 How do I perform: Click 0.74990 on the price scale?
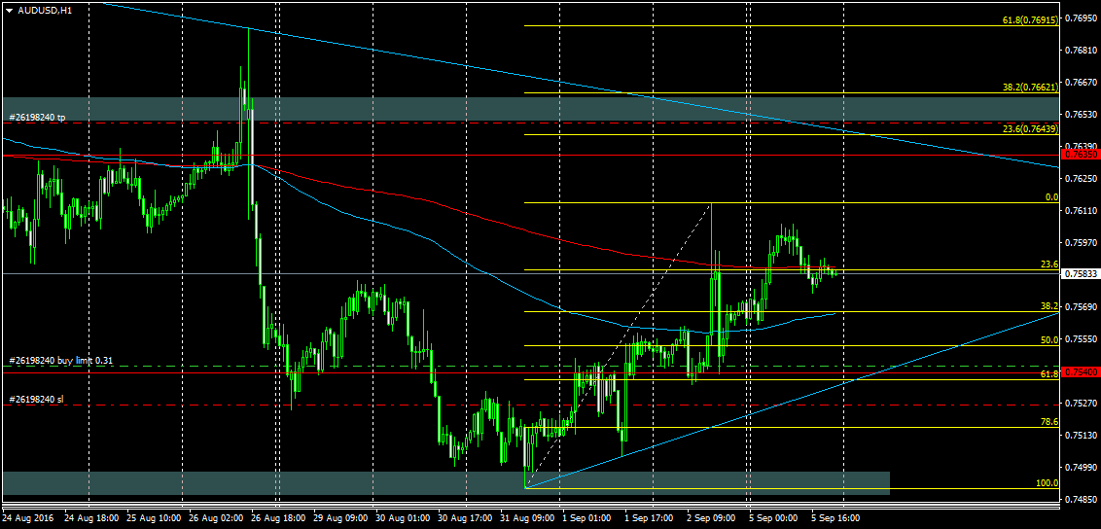point(1080,468)
